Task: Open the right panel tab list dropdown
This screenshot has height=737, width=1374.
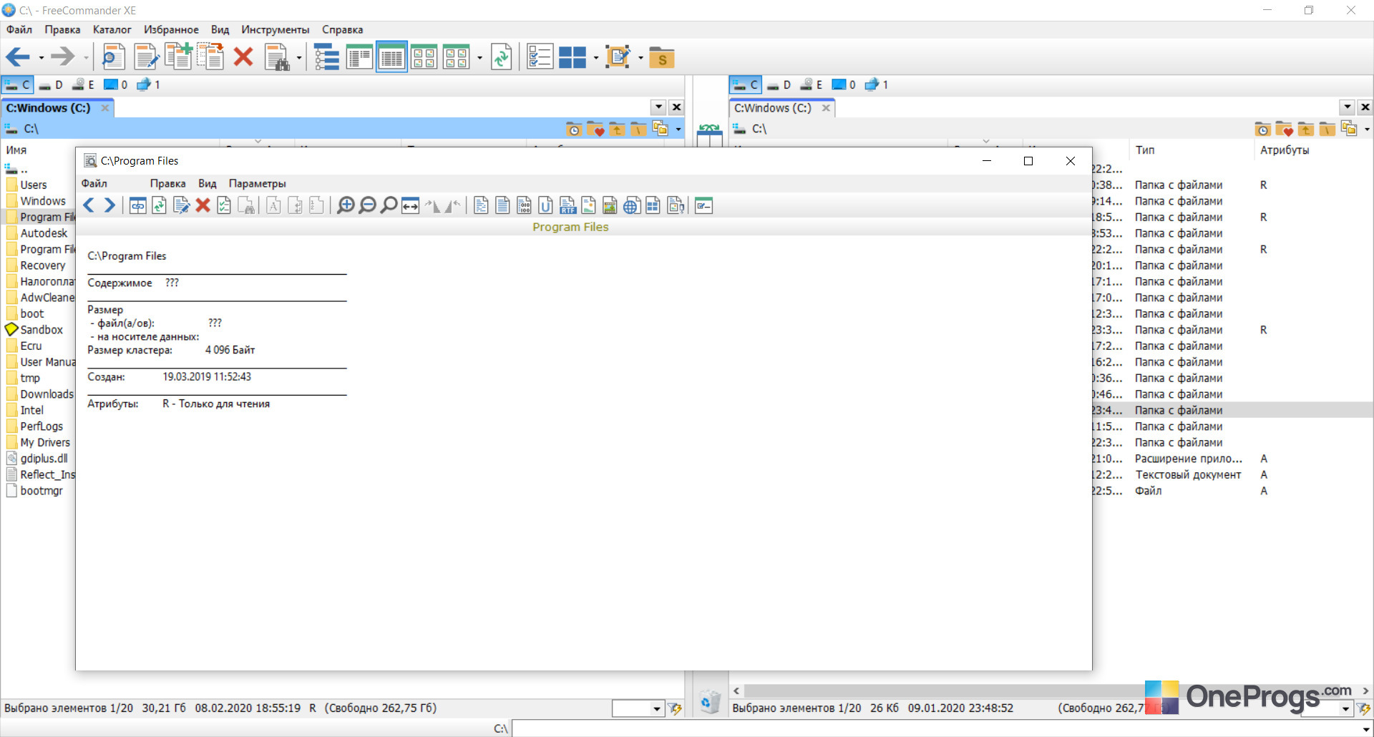Action: point(1348,107)
